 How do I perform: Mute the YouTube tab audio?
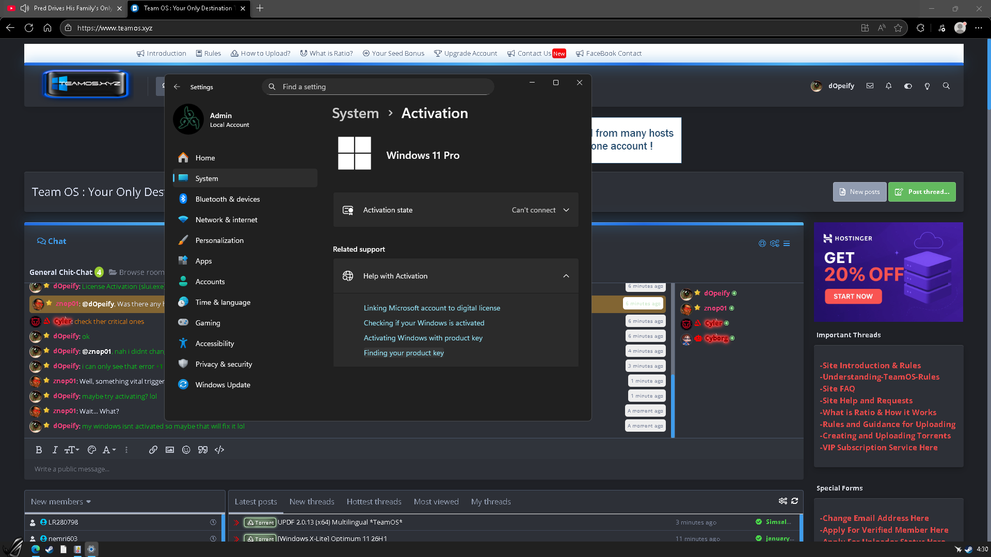click(24, 8)
